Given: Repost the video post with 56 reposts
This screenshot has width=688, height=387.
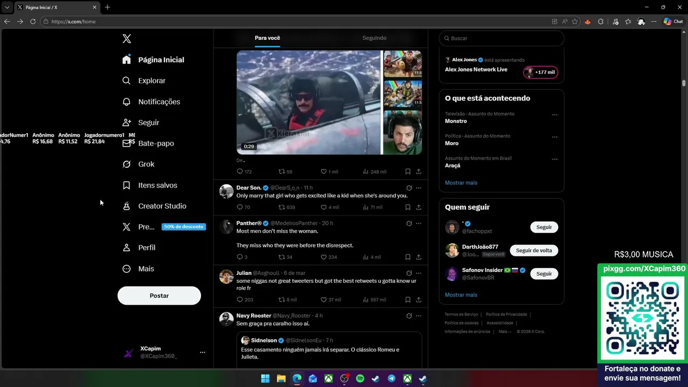Looking at the screenshot, I should coord(285,171).
